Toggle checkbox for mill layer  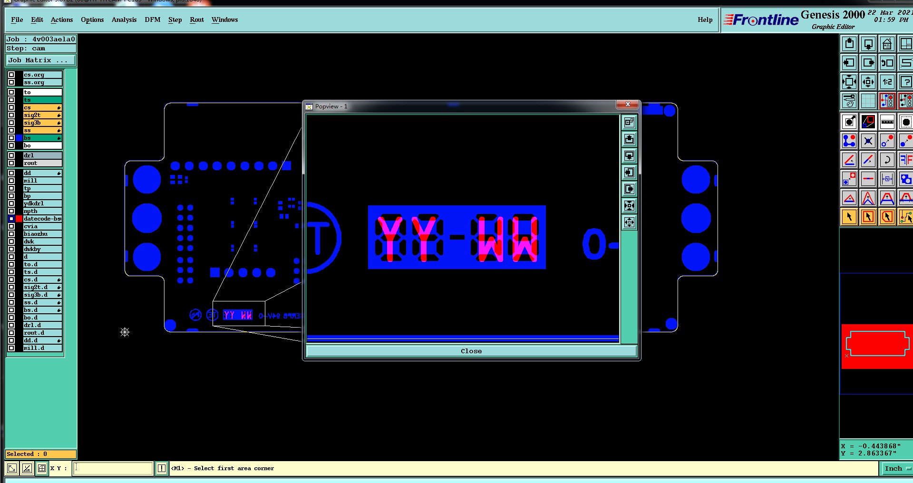[x=11, y=181]
